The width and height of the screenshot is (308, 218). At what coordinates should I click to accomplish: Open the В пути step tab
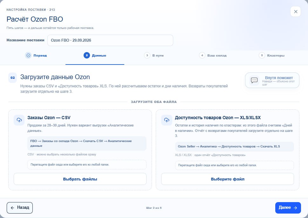click(x=154, y=56)
